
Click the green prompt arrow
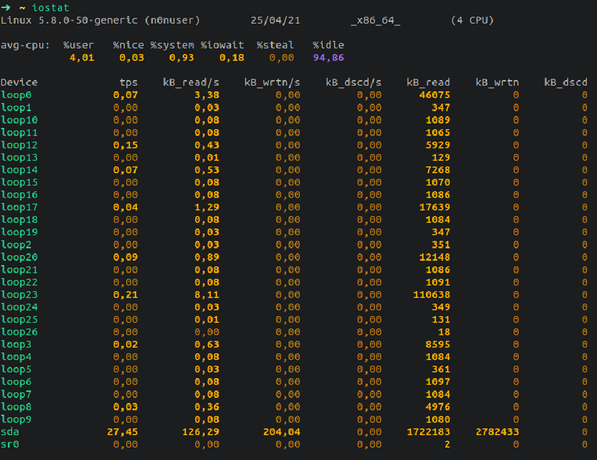click(x=6, y=8)
